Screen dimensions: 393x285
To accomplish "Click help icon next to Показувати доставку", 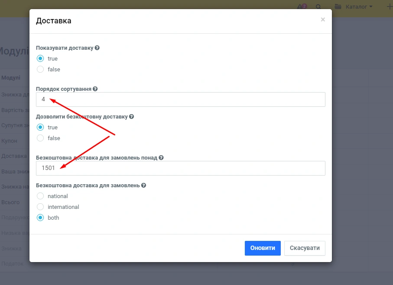I will coord(97,48).
